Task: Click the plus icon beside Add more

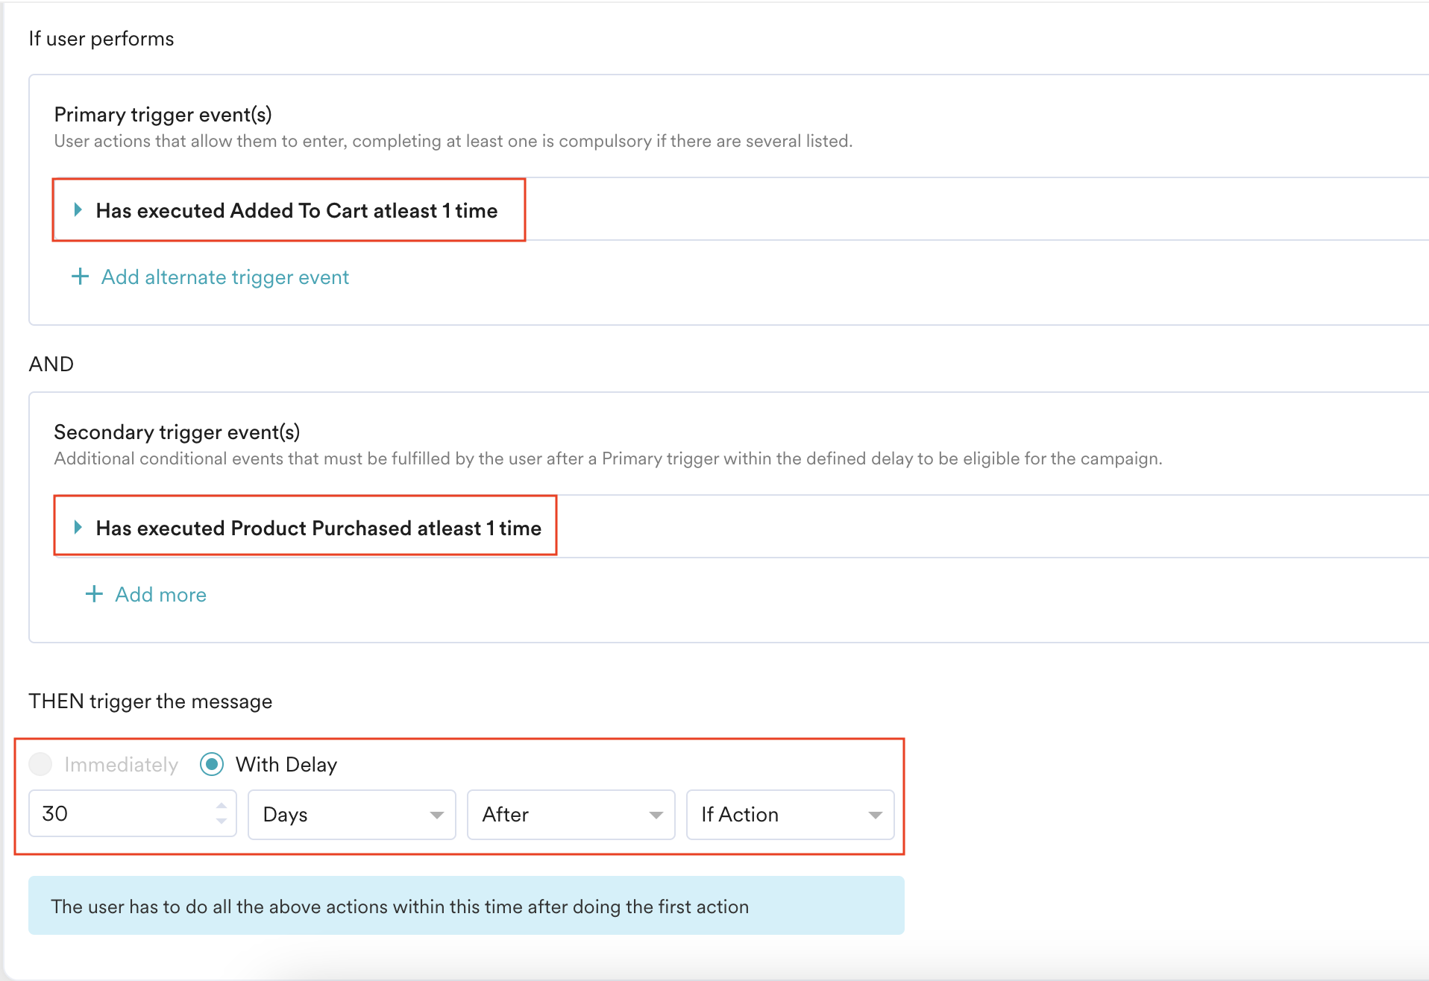Action: (94, 594)
